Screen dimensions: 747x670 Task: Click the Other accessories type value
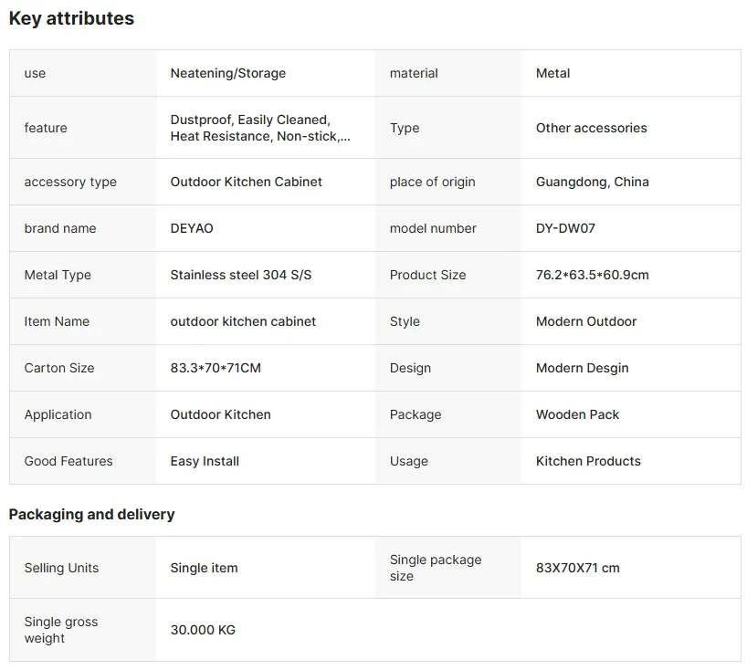point(591,128)
